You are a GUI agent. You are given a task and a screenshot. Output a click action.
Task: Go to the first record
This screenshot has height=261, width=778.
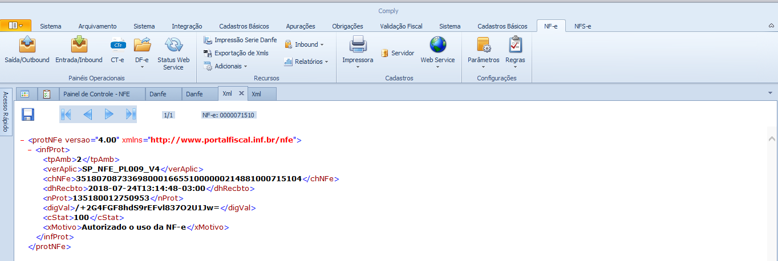tap(66, 115)
